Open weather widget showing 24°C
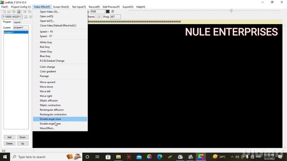 pos(219,157)
